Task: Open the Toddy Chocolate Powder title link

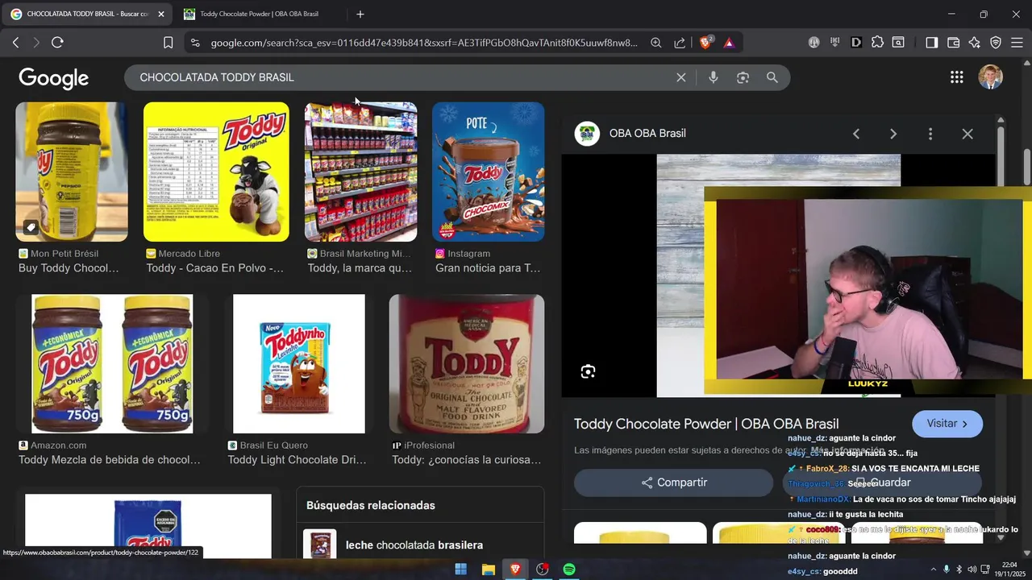Action: (x=706, y=424)
